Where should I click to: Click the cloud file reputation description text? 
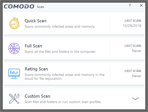[64, 77]
